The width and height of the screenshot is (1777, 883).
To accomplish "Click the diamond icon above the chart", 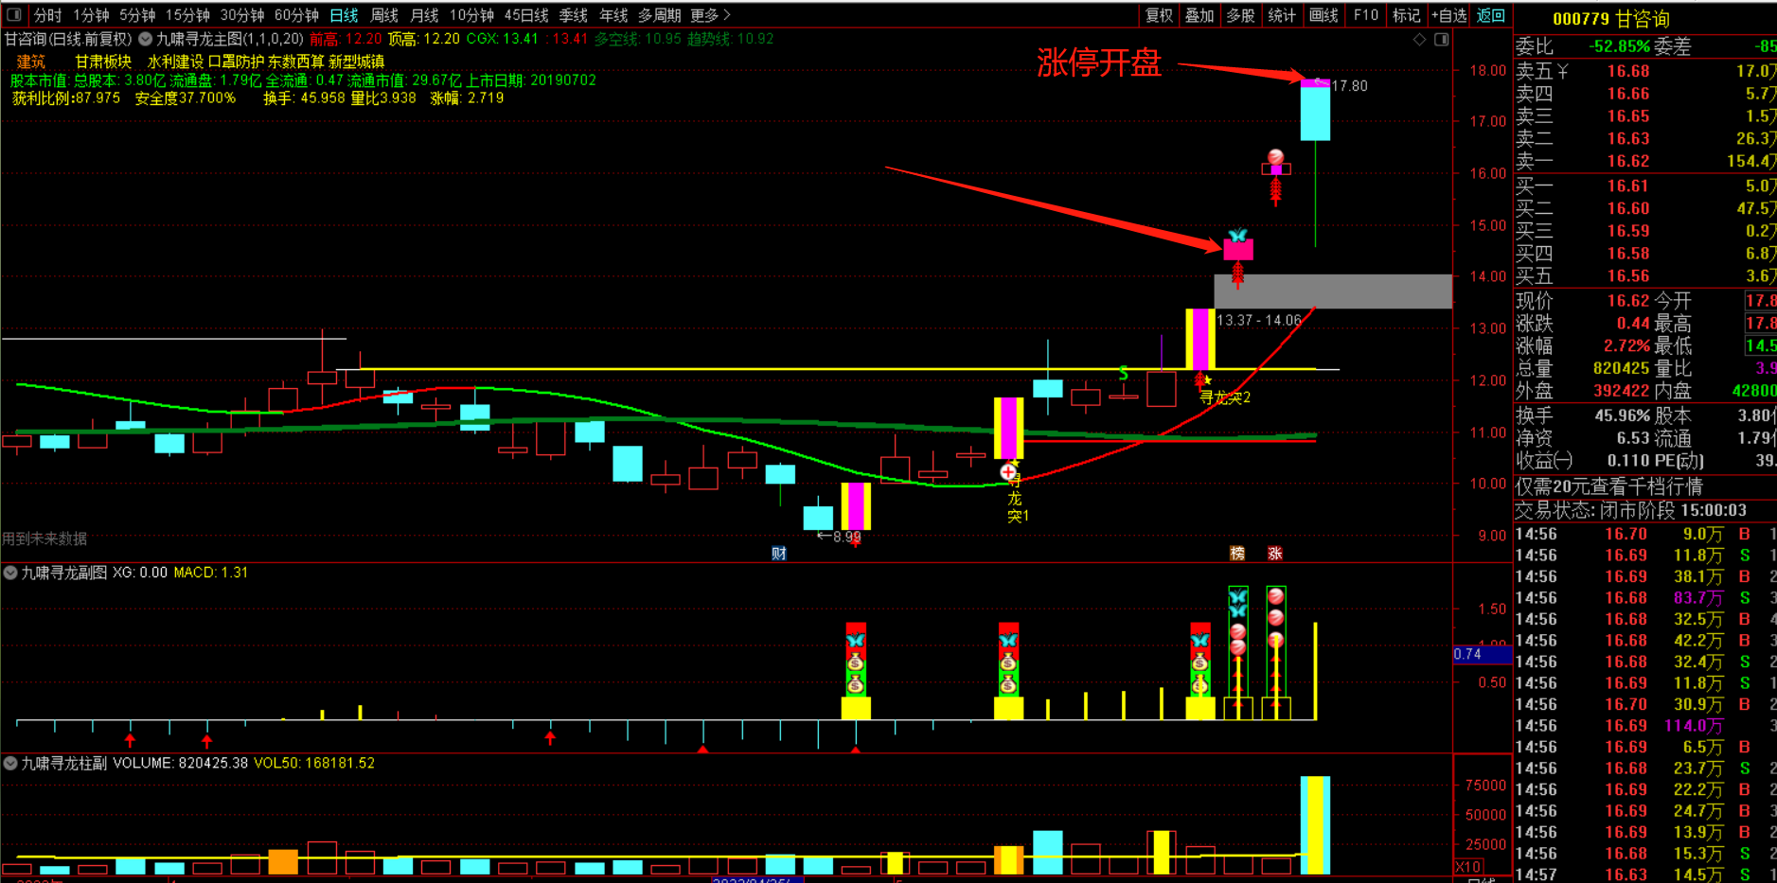I will coord(1419,39).
